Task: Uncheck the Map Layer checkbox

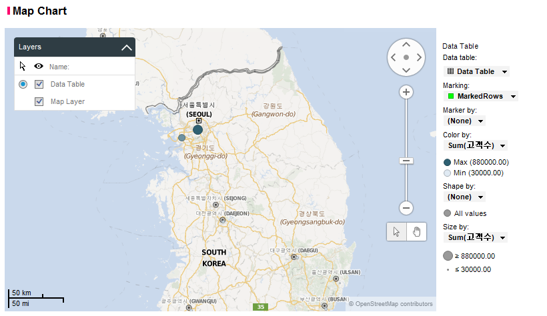Action: [x=39, y=101]
